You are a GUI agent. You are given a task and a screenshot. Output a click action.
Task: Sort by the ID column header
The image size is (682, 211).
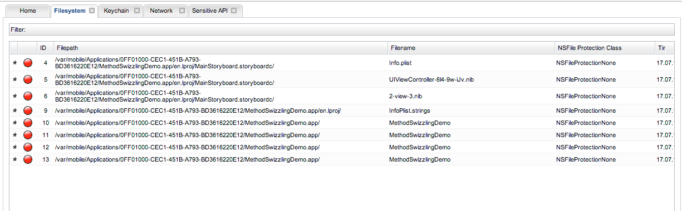(x=45, y=48)
